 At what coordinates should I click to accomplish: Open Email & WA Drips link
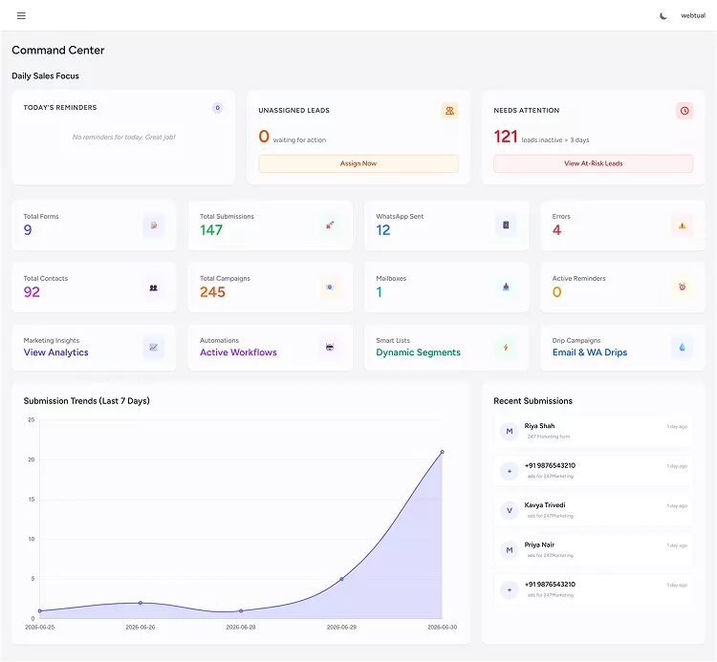[x=590, y=352]
